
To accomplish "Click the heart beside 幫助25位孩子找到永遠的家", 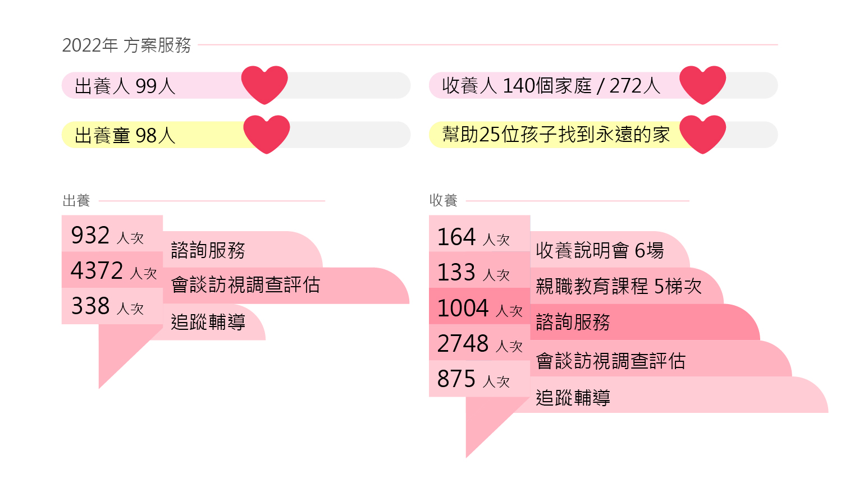I will [x=702, y=134].
